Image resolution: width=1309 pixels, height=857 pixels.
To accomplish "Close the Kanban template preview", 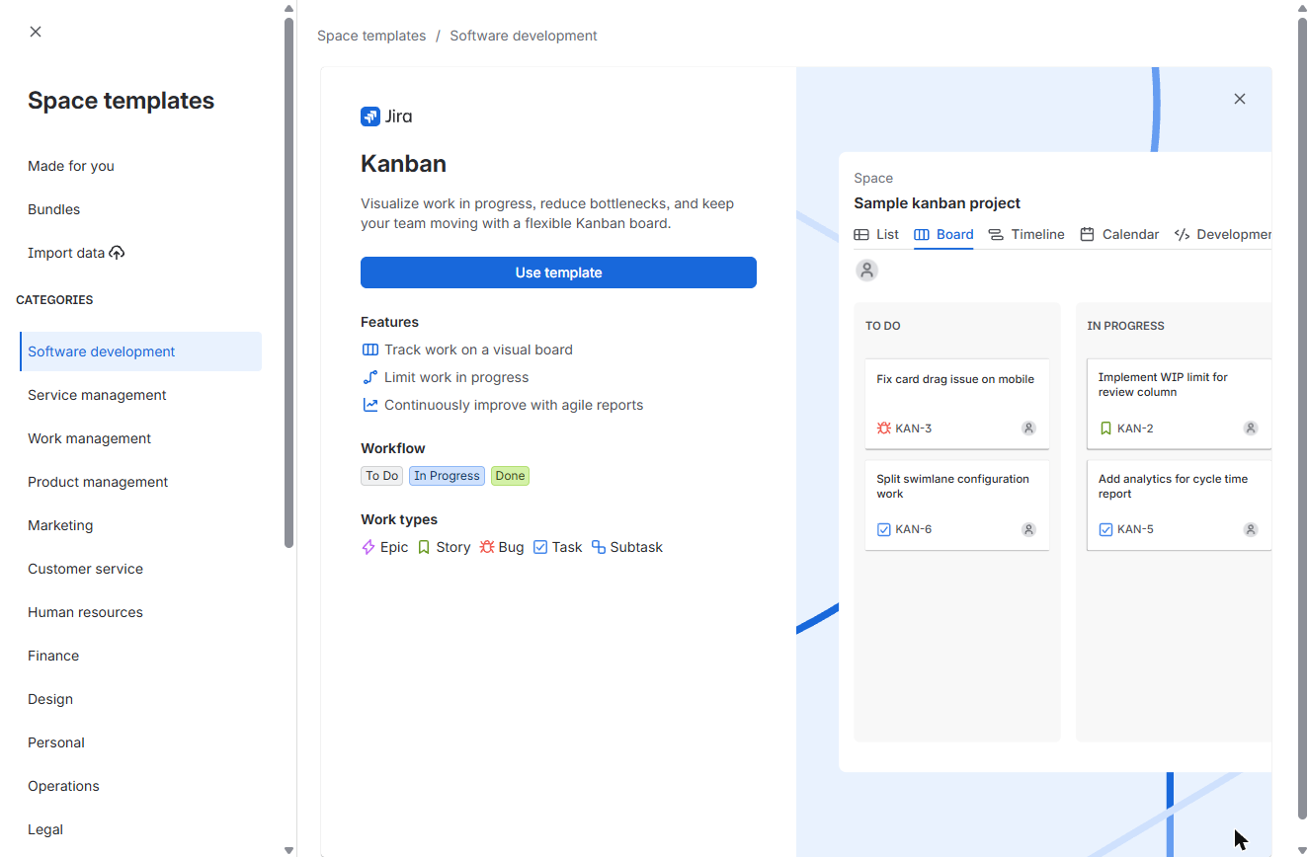I will (1240, 99).
